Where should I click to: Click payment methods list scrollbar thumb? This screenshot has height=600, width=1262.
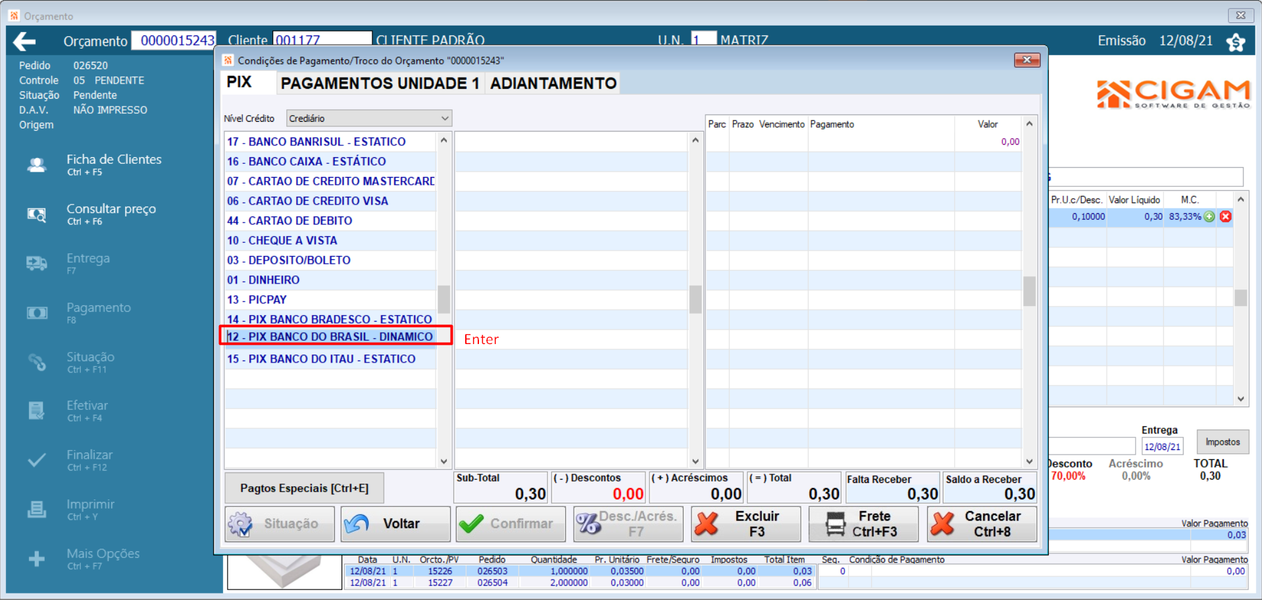click(x=443, y=299)
